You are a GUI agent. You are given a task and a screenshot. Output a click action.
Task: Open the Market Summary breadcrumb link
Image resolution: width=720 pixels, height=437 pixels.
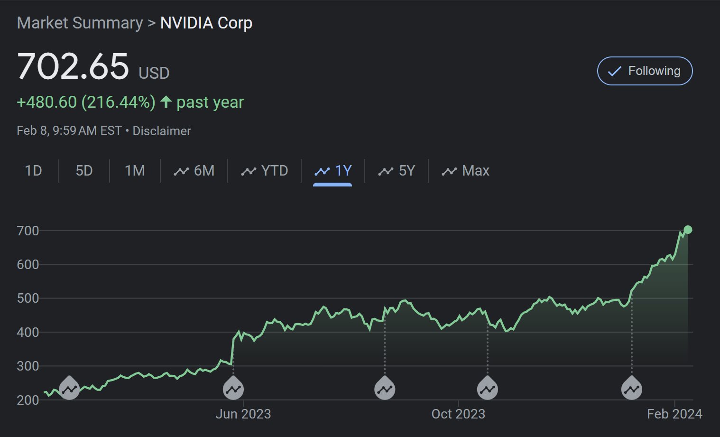click(x=80, y=23)
